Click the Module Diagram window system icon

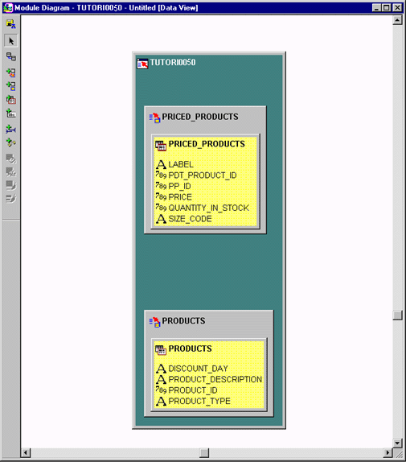[x=8, y=8]
